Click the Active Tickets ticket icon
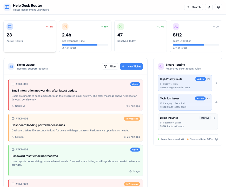The height and width of the screenshot is (187, 226). [10, 27]
